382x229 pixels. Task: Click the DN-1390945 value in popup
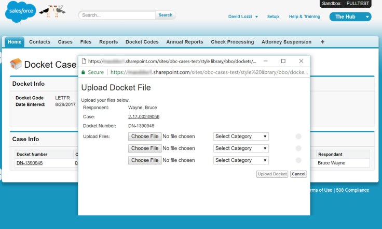(x=141, y=126)
